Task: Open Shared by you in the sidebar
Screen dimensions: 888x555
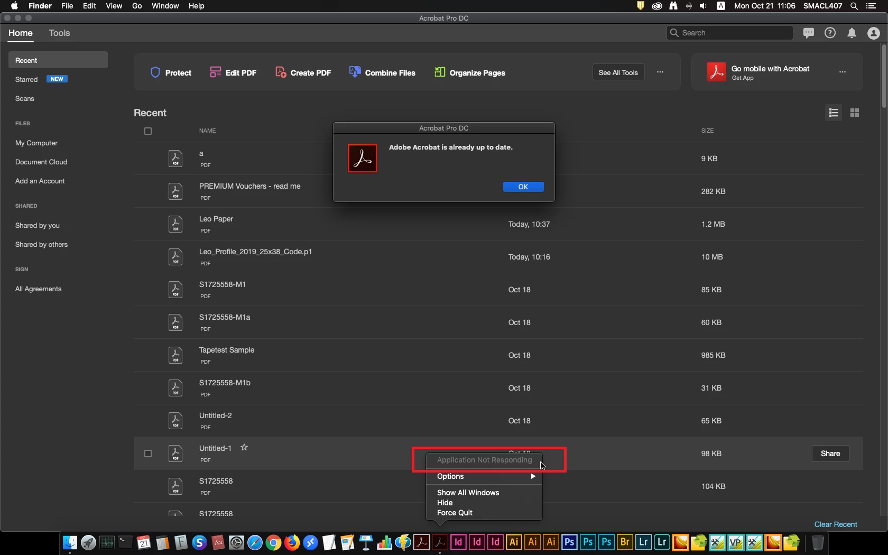Action: pyautogui.click(x=38, y=225)
